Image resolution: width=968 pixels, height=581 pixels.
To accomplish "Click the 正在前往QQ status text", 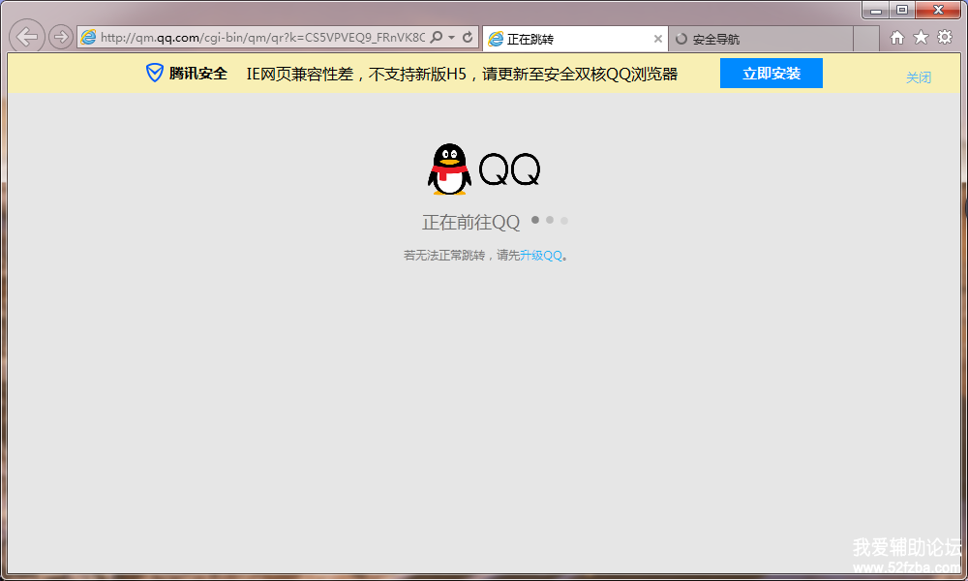I will (471, 223).
